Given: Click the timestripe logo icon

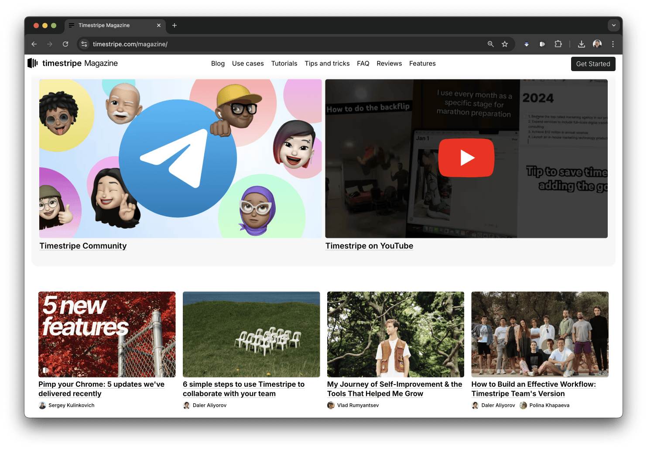Looking at the screenshot, I should [33, 63].
